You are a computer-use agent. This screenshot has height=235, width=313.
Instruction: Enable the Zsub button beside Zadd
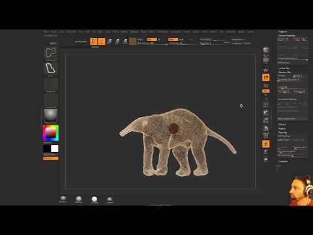(x=181, y=39)
